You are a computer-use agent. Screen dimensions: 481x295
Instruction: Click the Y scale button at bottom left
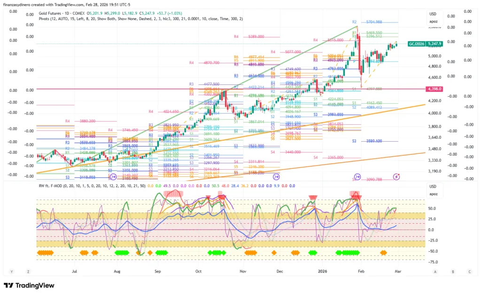point(11,272)
